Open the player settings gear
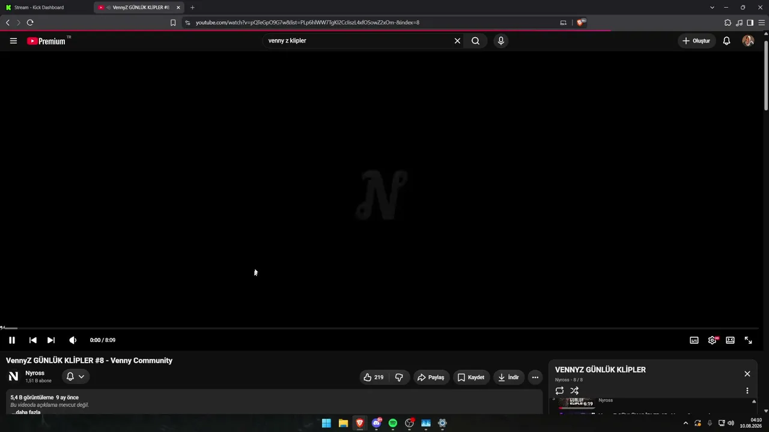 pos(712,340)
